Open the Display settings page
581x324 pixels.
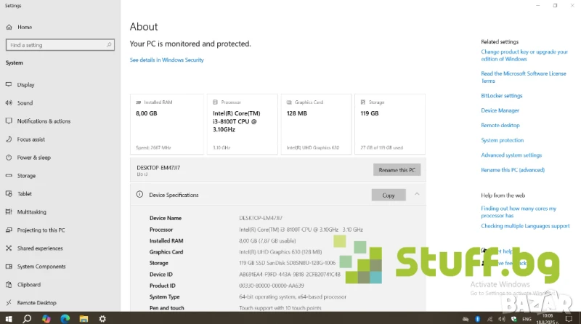click(25, 85)
